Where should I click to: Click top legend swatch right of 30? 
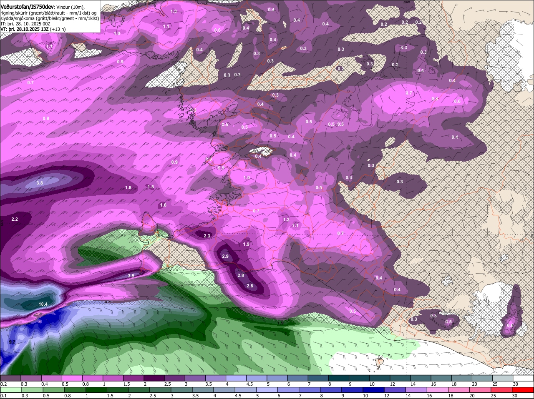[x=524, y=378]
